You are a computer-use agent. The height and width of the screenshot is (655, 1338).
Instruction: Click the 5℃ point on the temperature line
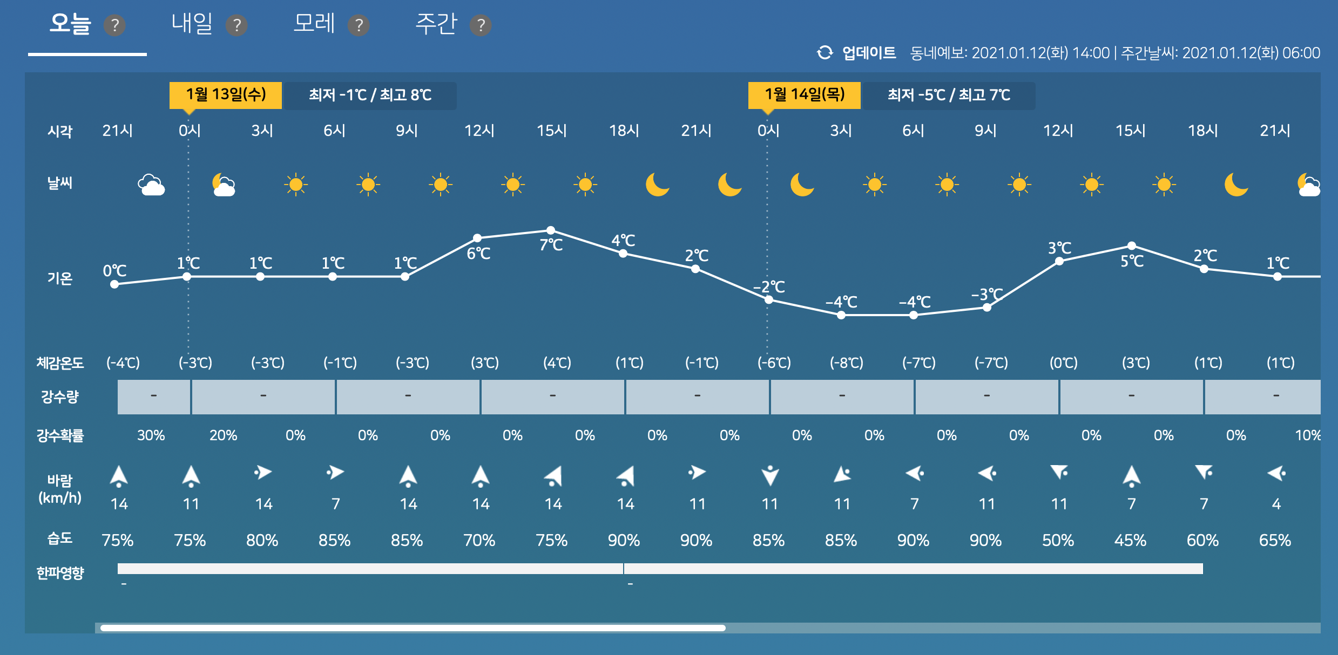click(1132, 245)
